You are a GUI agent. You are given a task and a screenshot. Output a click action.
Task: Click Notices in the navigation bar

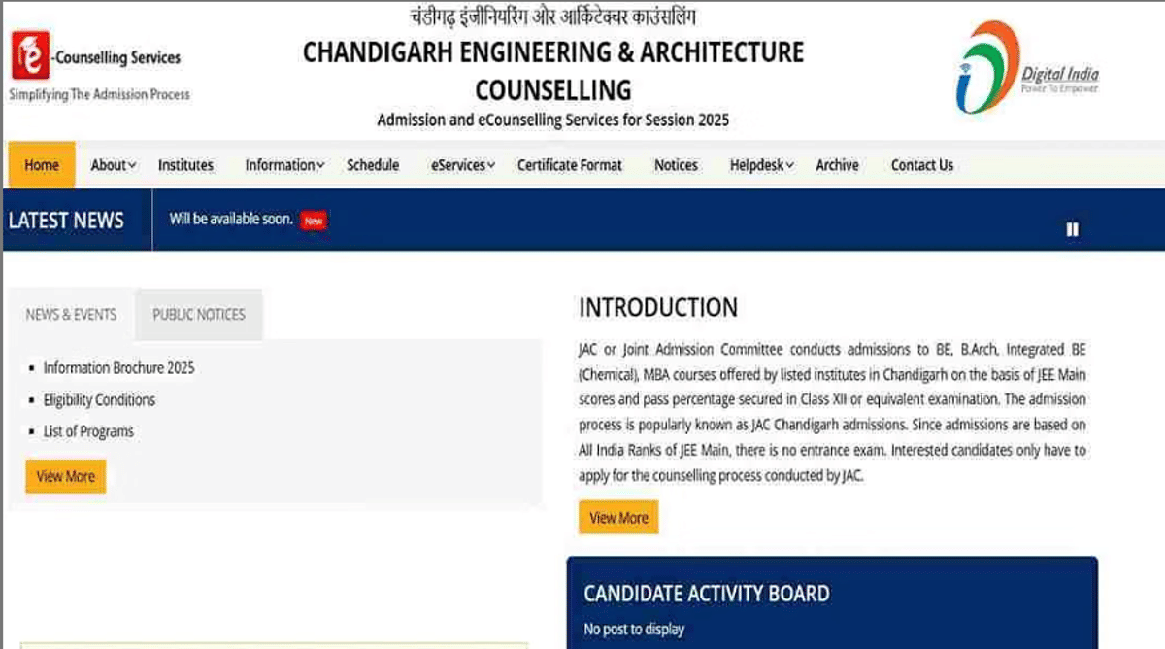click(x=676, y=165)
